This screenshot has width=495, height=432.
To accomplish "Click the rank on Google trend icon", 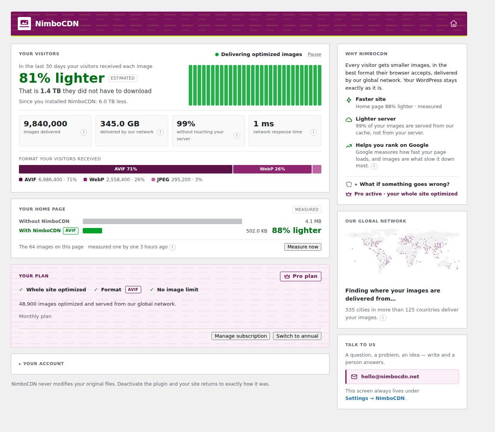I will point(349,146).
